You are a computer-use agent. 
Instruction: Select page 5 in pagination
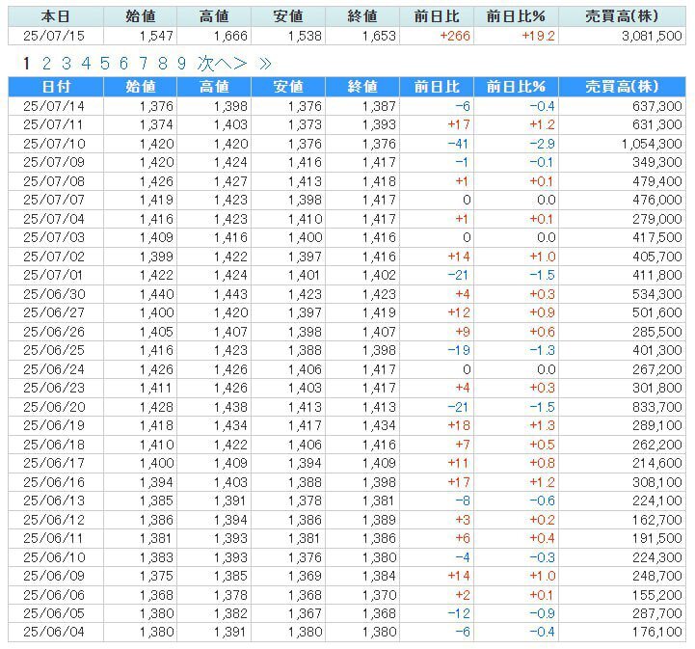tap(105, 64)
